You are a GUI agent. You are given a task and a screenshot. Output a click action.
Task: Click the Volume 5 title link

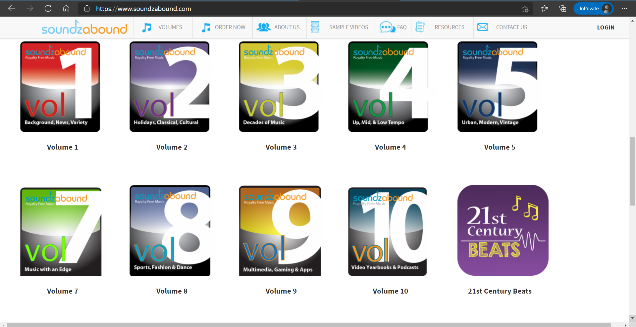click(500, 147)
